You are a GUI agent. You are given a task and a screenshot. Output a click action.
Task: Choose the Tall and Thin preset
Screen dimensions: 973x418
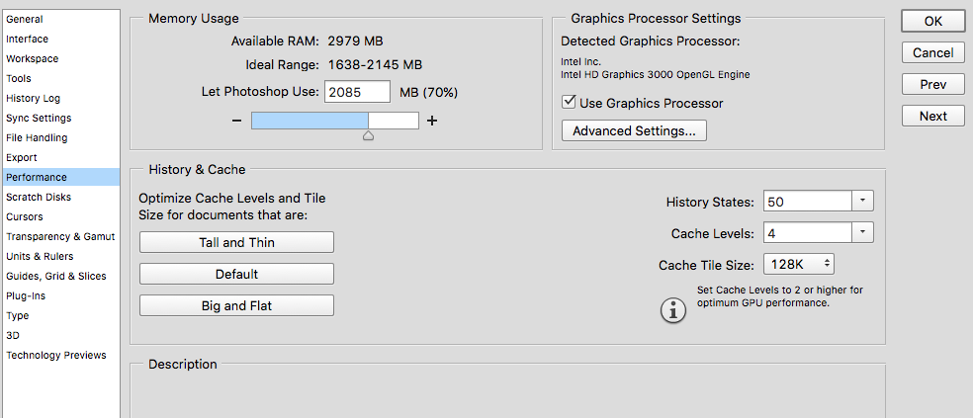coord(236,242)
